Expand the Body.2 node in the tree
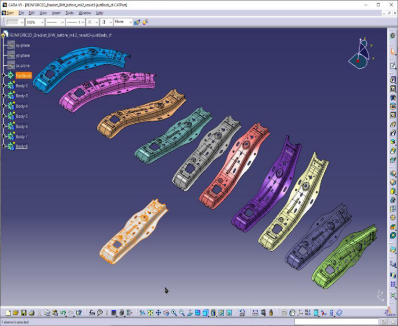398x326 pixels. (3, 86)
